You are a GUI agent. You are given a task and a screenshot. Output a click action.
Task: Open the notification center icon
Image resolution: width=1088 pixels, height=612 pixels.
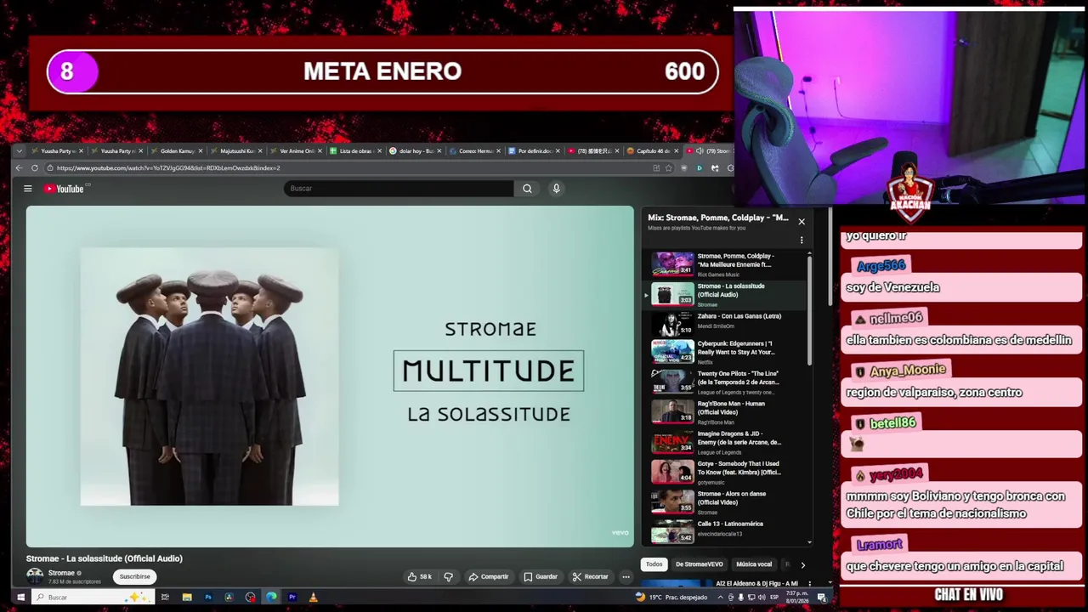point(822,598)
